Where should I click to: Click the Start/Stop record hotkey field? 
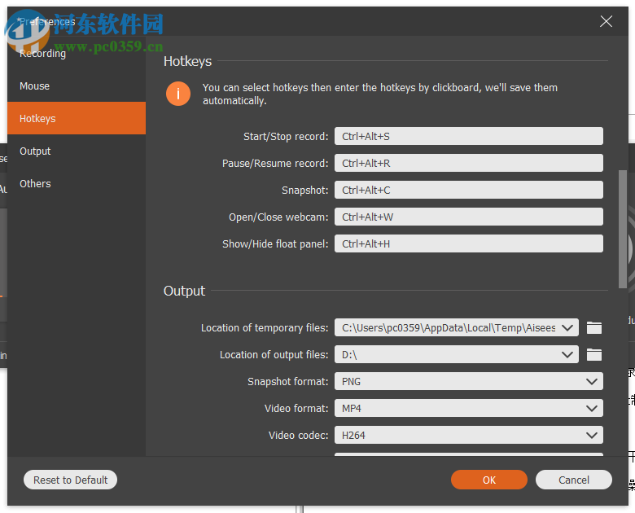pos(469,136)
